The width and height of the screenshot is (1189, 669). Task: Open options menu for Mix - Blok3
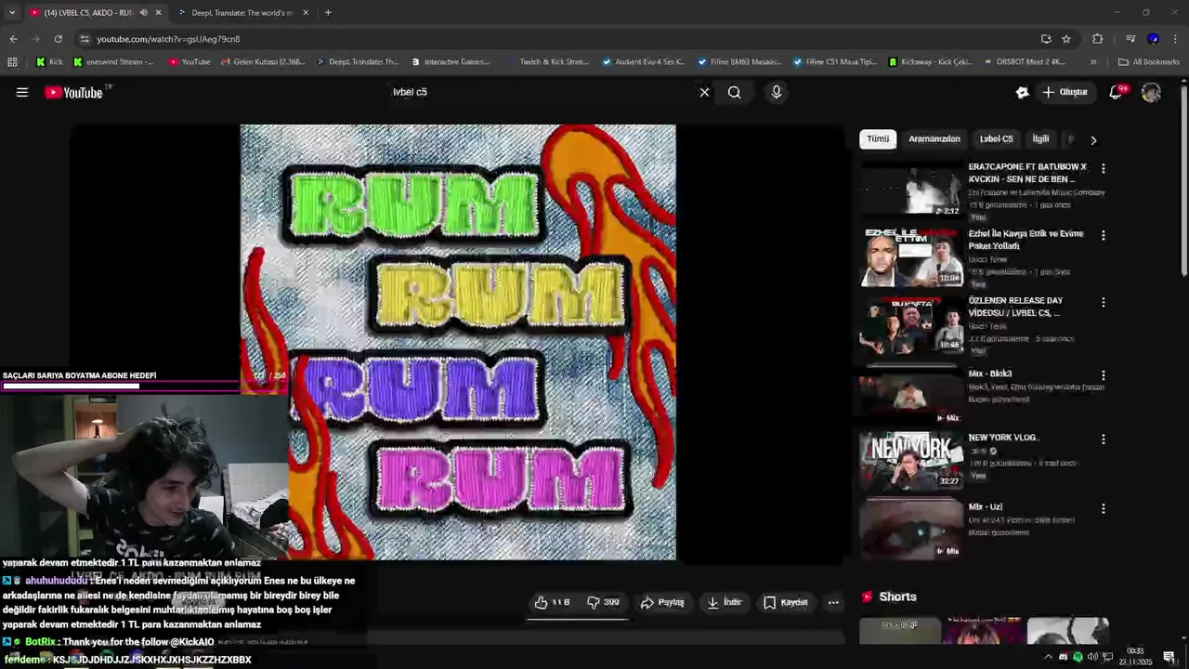1103,375
